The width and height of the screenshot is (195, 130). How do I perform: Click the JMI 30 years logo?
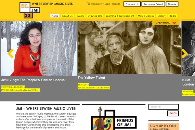[30, 10]
